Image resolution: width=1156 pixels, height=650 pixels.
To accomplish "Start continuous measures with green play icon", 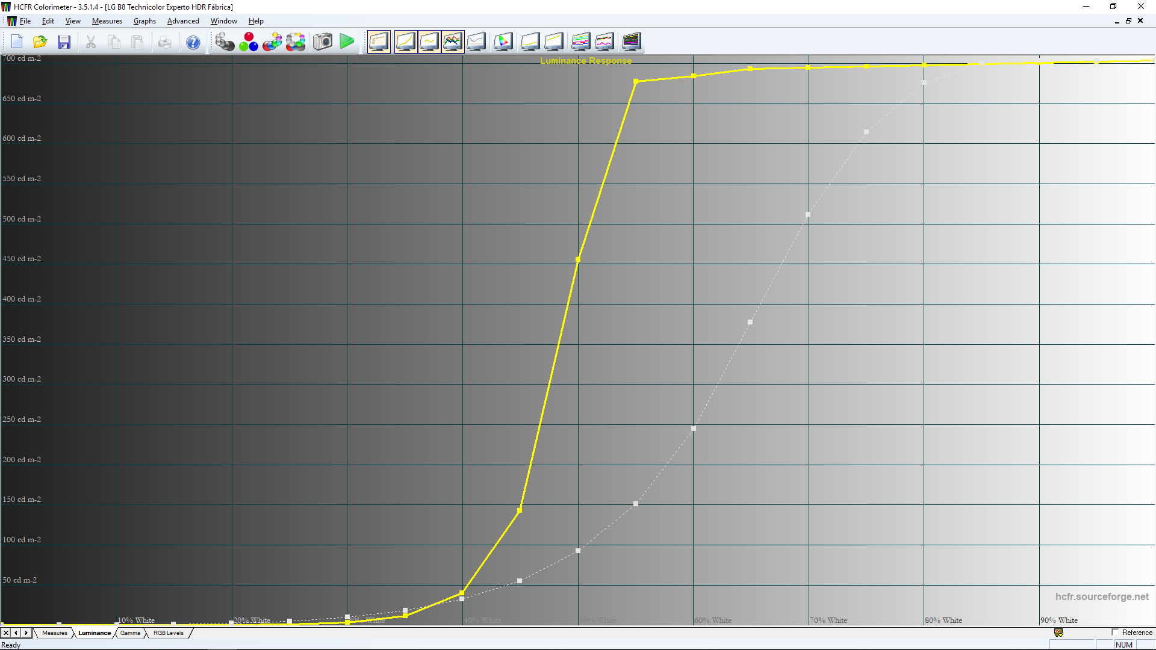I will (x=347, y=42).
